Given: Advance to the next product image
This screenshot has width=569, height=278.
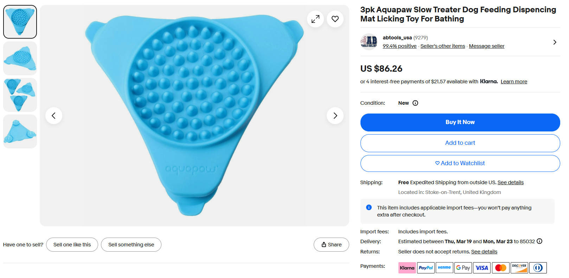Looking at the screenshot, I should pyautogui.click(x=335, y=116).
